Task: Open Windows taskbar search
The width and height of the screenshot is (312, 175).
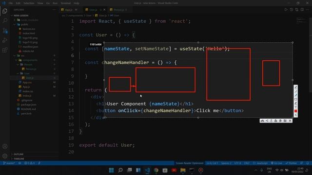Action: (120, 170)
